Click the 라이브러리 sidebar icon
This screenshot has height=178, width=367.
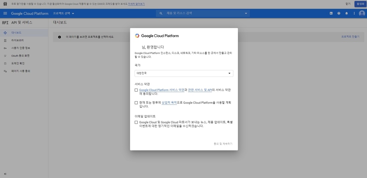point(5,40)
